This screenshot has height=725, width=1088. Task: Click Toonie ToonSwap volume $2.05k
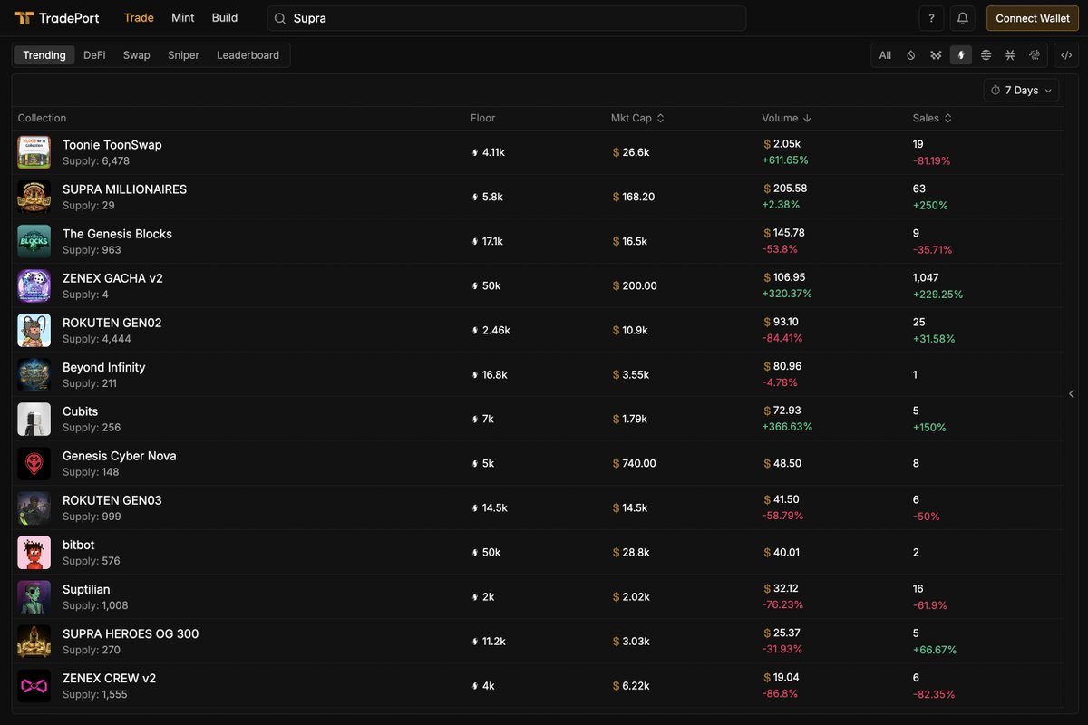pyautogui.click(x=782, y=144)
